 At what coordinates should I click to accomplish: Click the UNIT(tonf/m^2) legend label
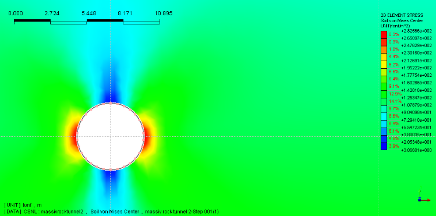click(395, 26)
